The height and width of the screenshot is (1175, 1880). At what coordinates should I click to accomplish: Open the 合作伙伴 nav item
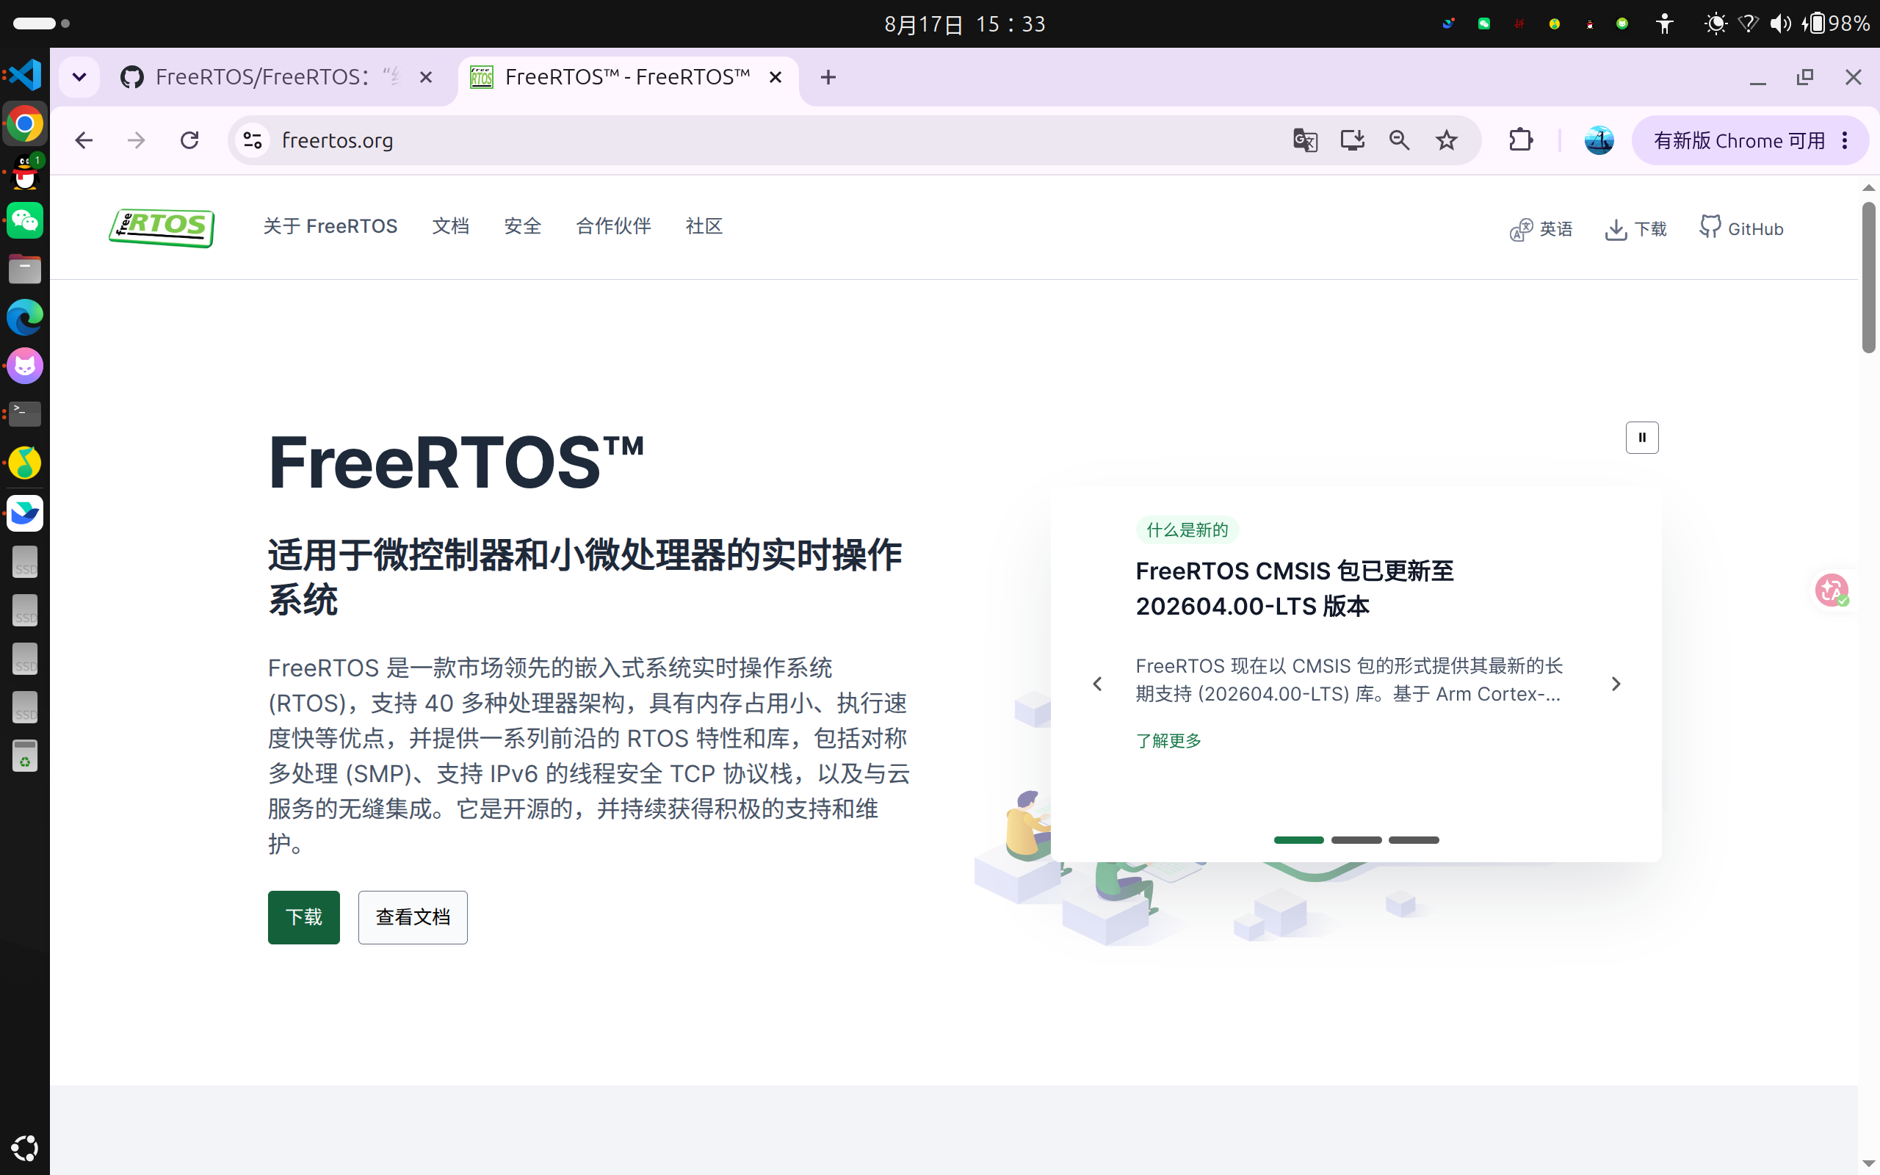(x=613, y=226)
